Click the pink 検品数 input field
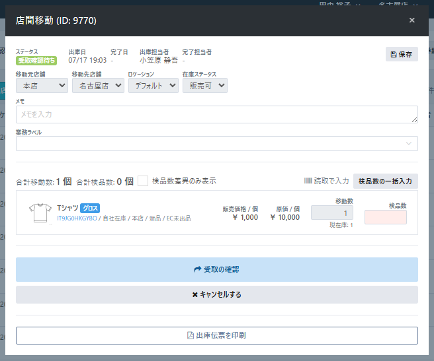The width and height of the screenshot is (434, 361). 386,217
